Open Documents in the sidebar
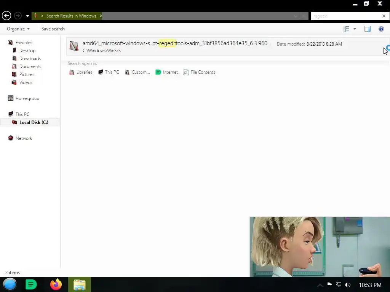Viewport: 390px width, 292px height. [30, 66]
